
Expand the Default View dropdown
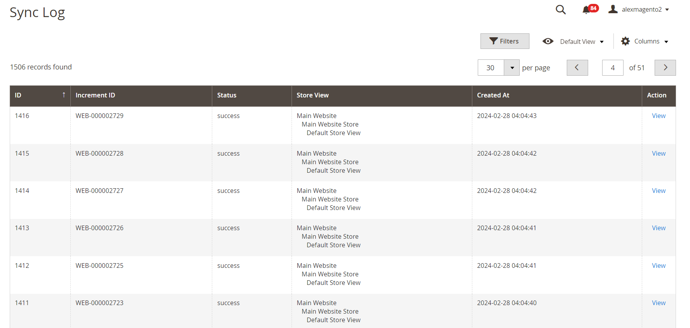tap(601, 42)
